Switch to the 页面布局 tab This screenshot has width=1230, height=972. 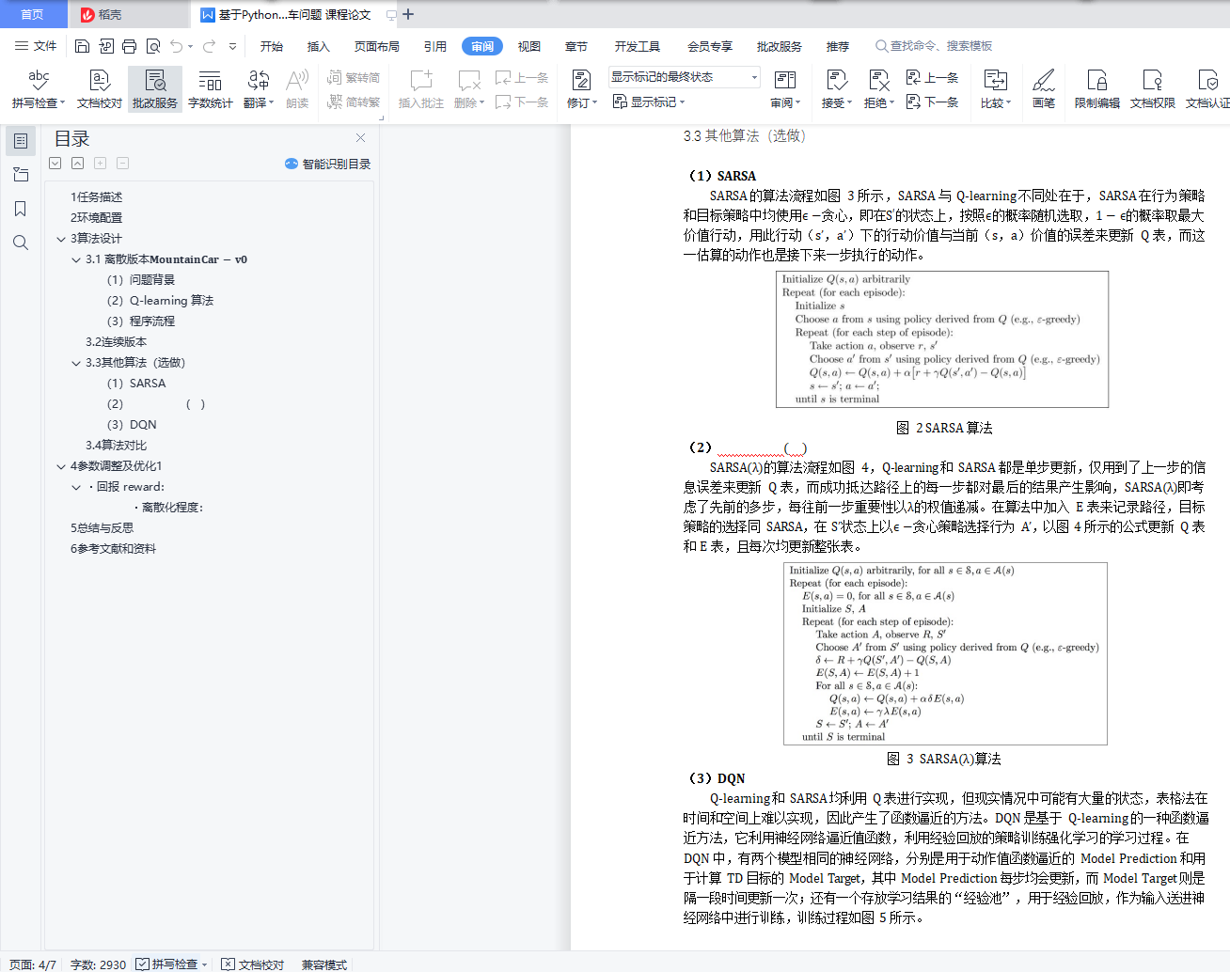click(377, 46)
